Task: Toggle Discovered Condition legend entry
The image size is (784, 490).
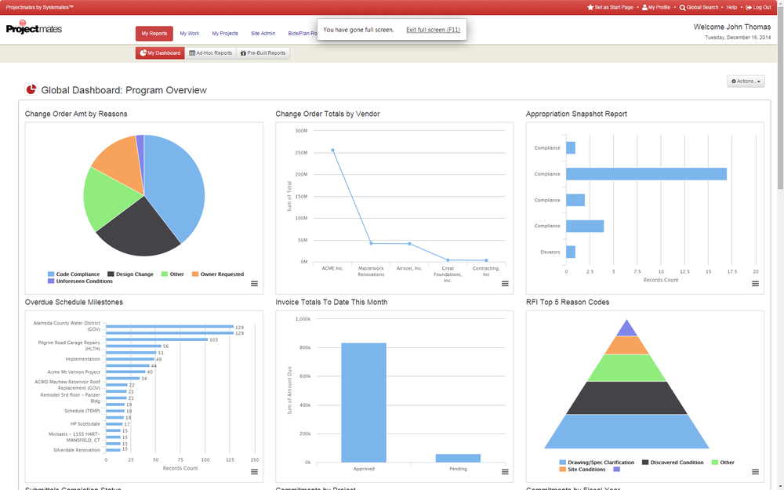Action: (673, 463)
